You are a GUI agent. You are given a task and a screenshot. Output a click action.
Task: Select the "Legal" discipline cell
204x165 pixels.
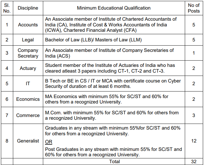click(28, 40)
